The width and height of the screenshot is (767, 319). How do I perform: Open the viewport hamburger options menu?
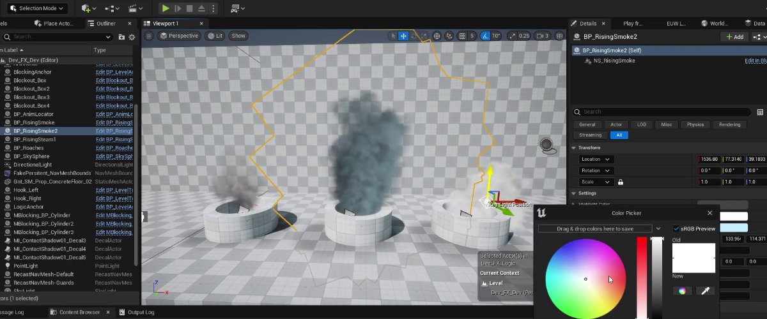tap(149, 36)
